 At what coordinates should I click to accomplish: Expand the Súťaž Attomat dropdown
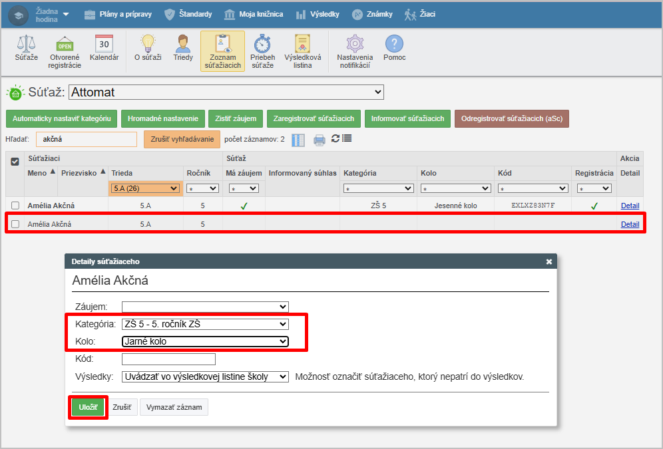226,92
